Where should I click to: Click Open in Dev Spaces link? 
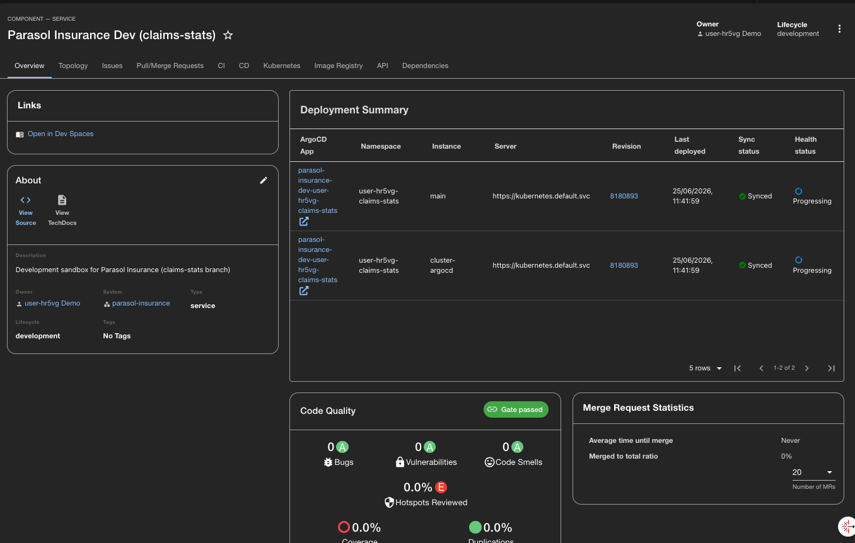[61, 134]
